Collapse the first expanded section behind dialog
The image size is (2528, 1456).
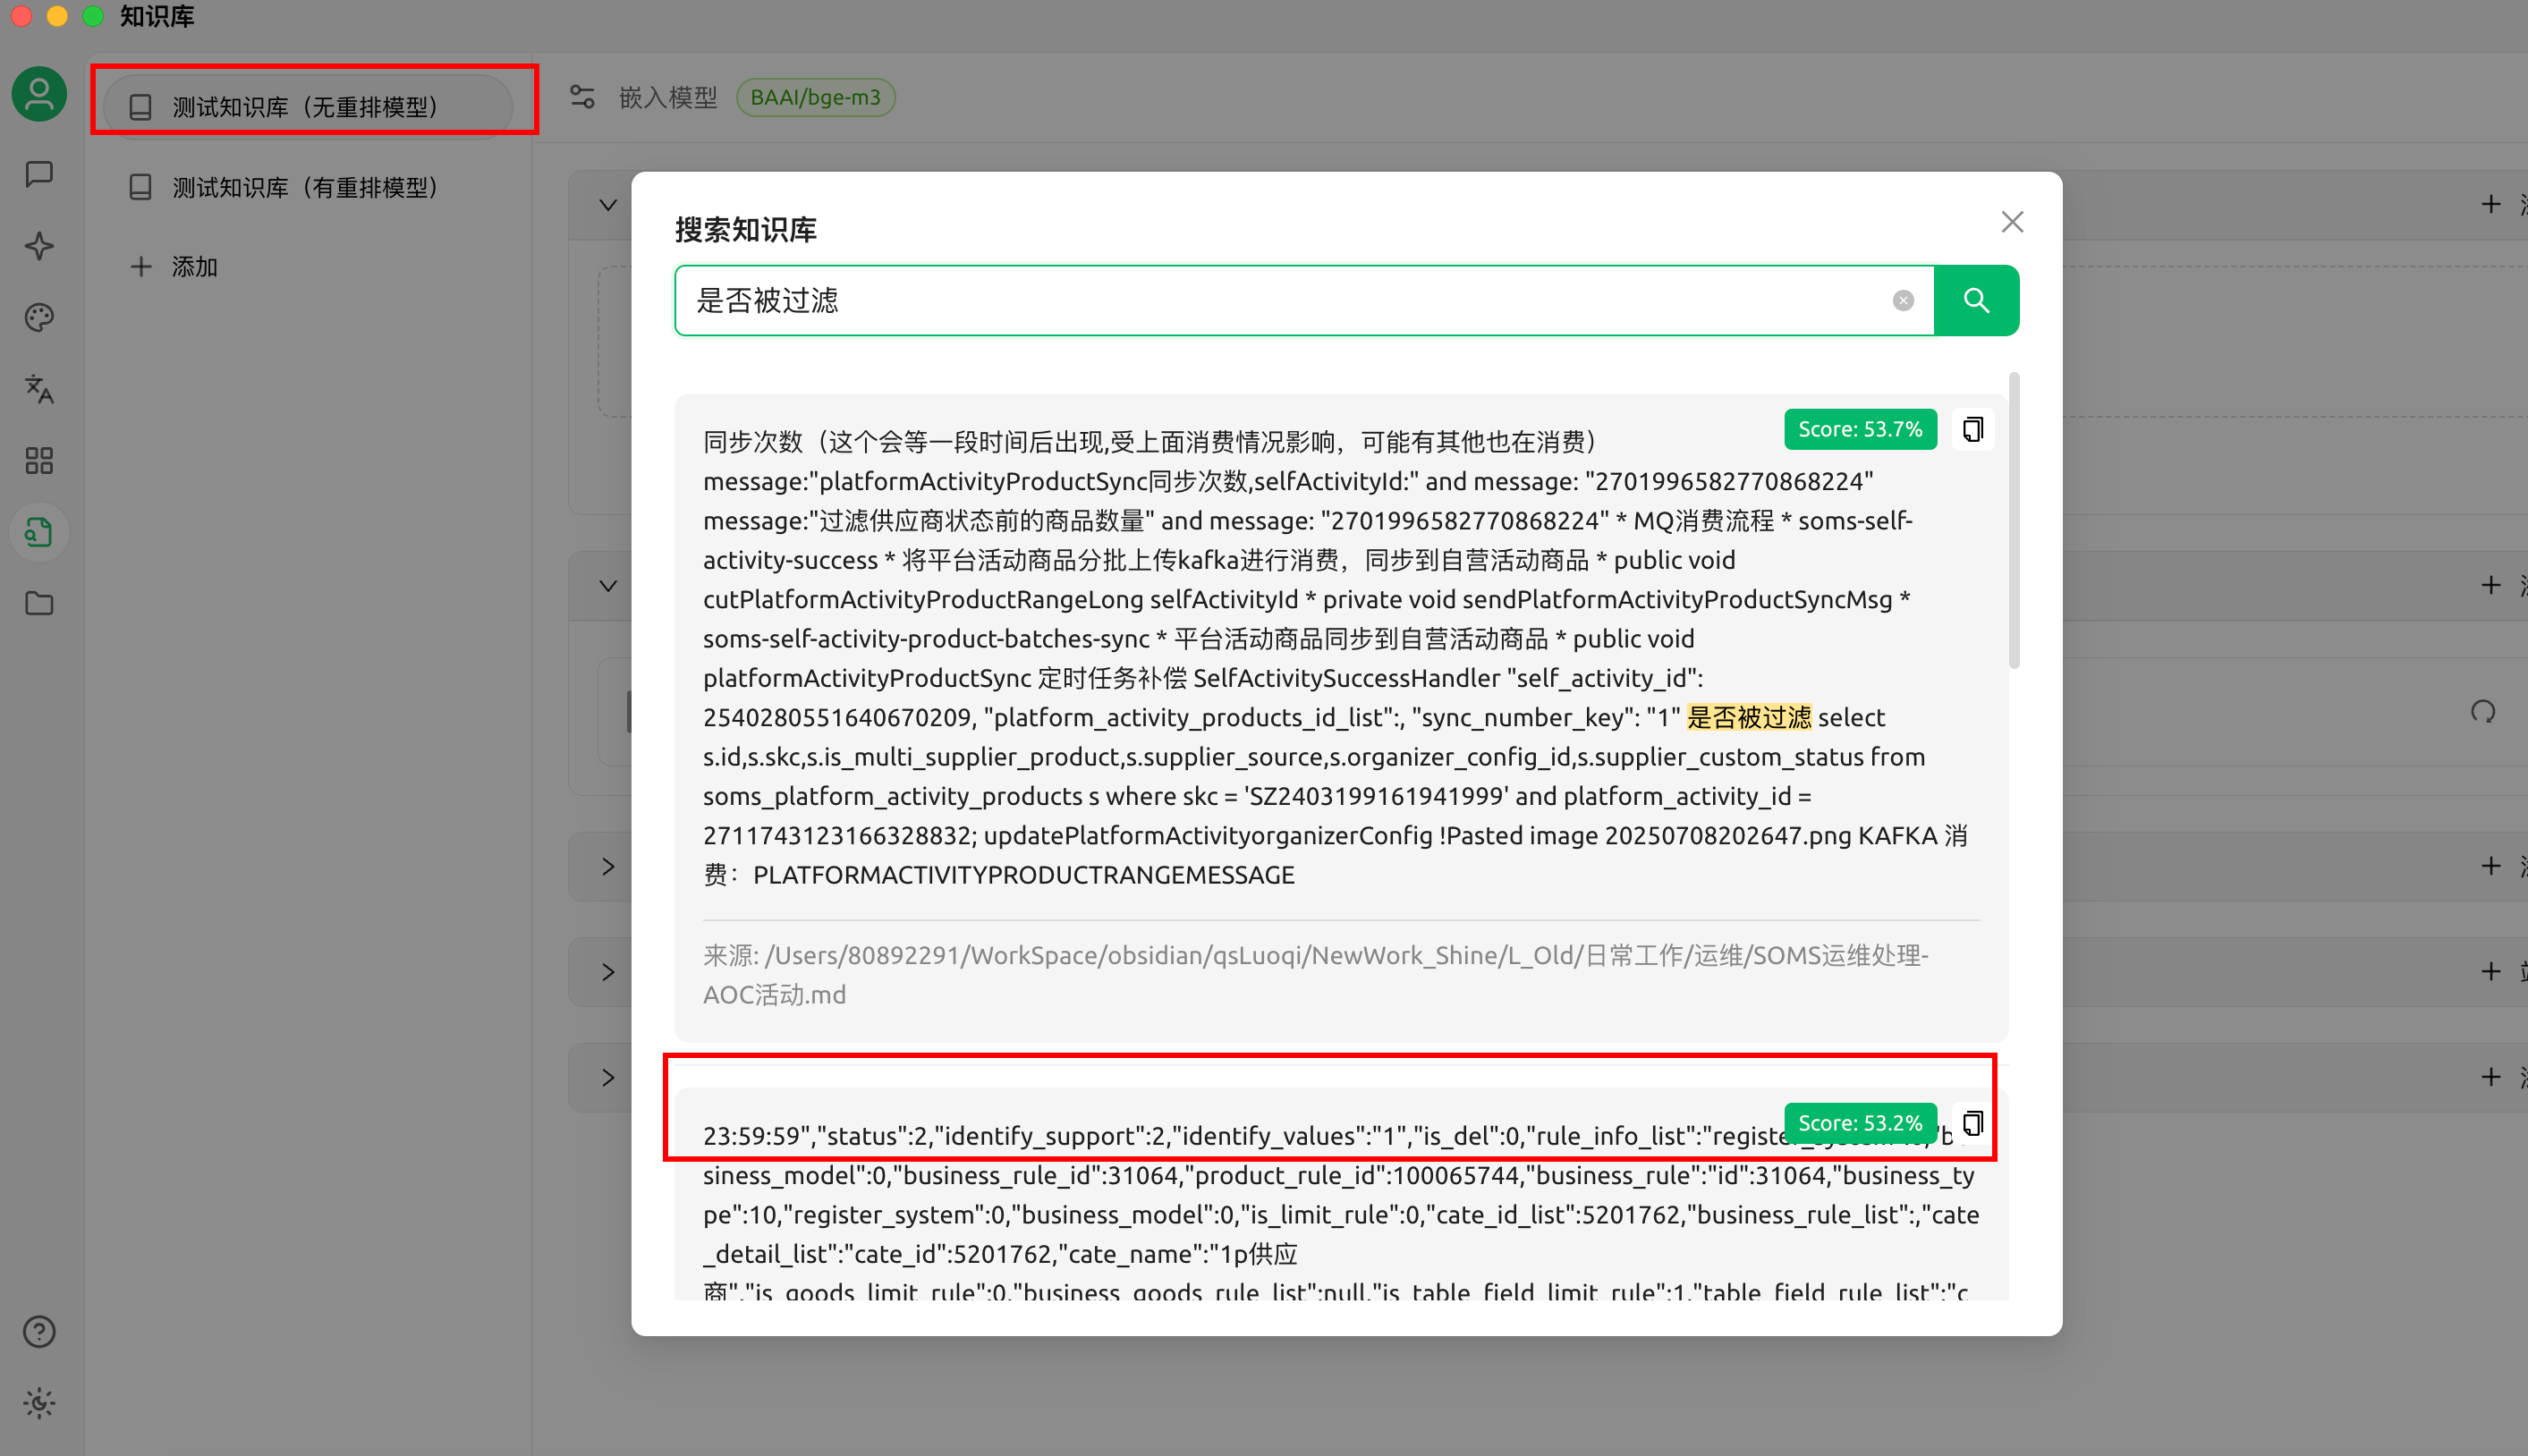click(608, 205)
